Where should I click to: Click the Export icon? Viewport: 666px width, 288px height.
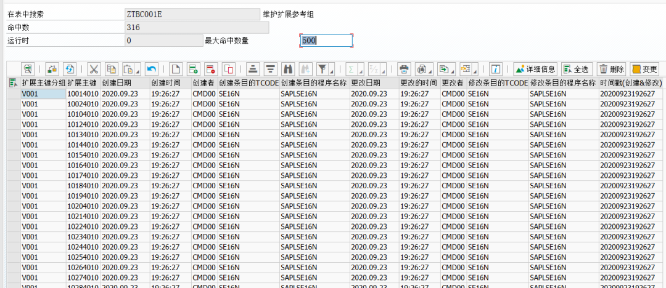[443, 69]
